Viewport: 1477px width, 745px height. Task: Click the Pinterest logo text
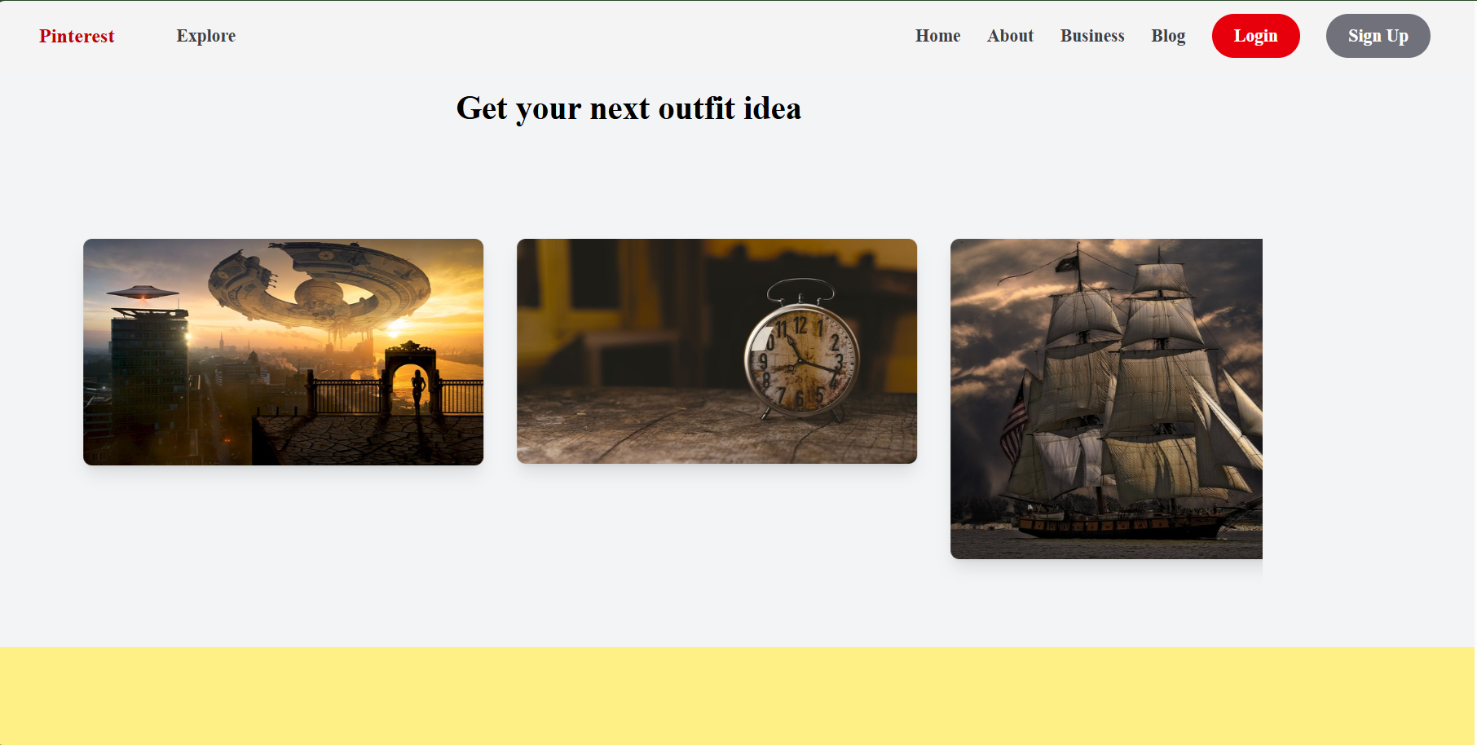tap(77, 36)
